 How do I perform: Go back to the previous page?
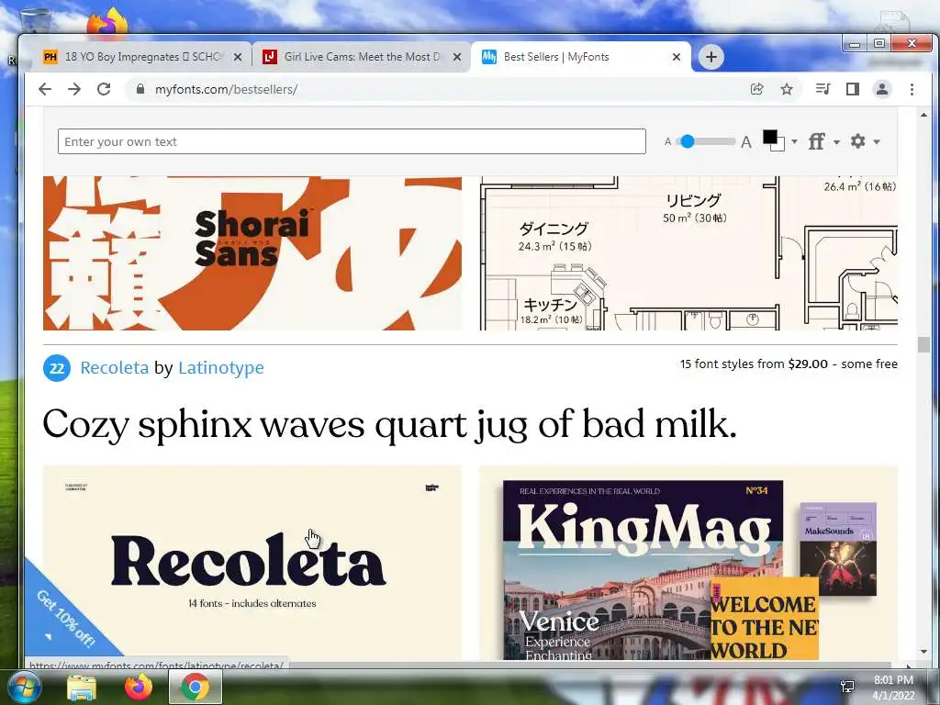pyautogui.click(x=45, y=89)
